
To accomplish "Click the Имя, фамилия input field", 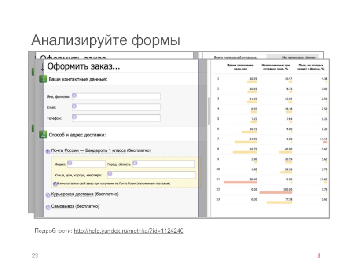I will 116,96.
